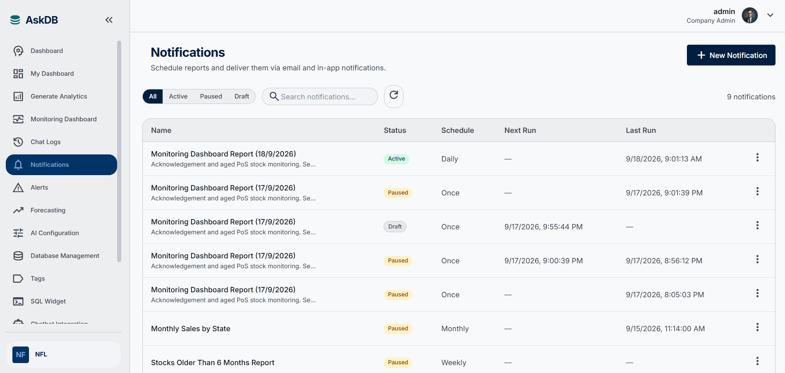Click the Status column header
Image resolution: width=785 pixels, height=373 pixels.
(x=395, y=130)
